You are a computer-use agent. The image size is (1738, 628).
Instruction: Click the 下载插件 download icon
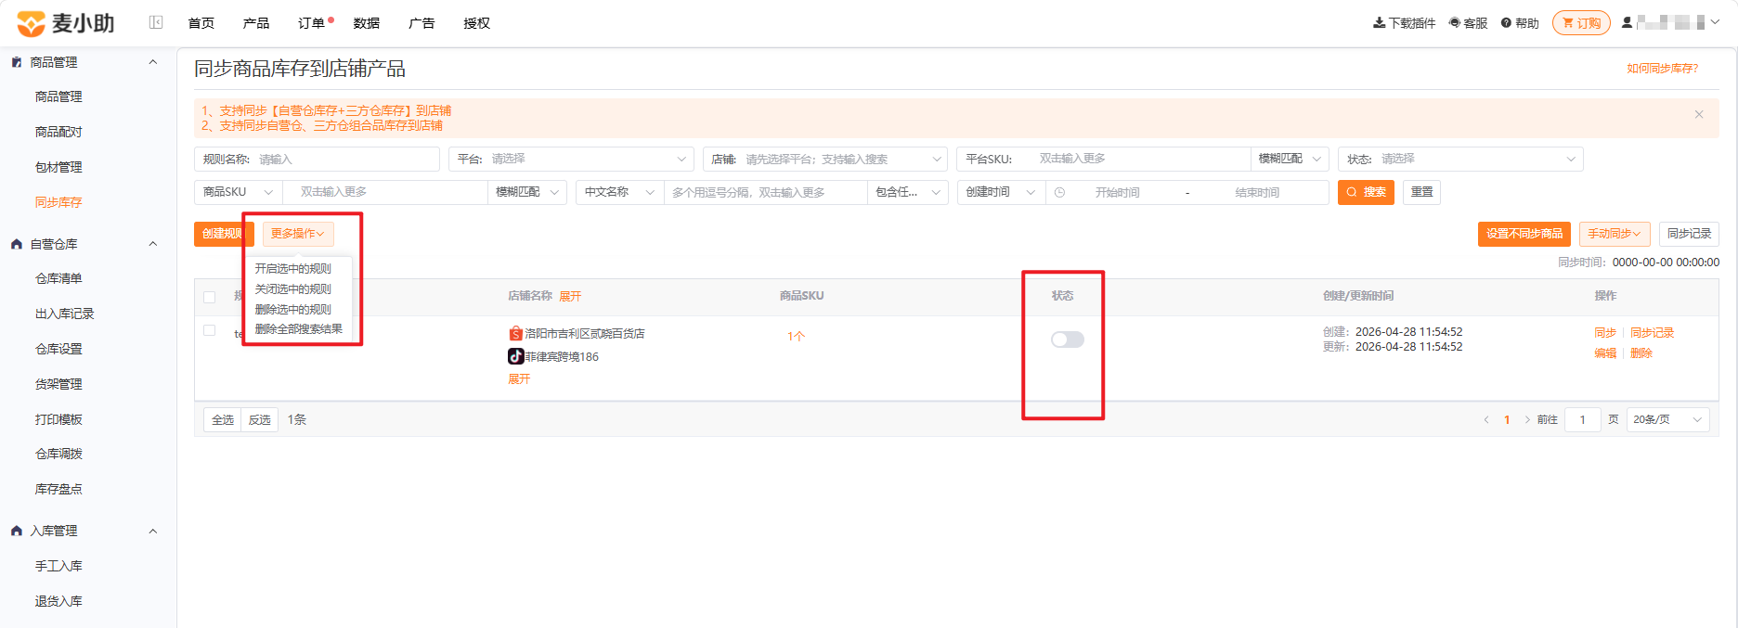1379,23
